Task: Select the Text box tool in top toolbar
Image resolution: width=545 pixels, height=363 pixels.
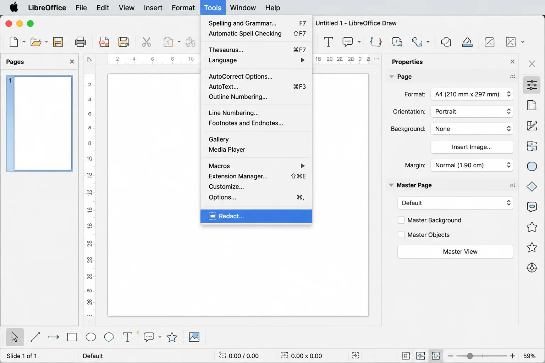Action: click(329, 42)
